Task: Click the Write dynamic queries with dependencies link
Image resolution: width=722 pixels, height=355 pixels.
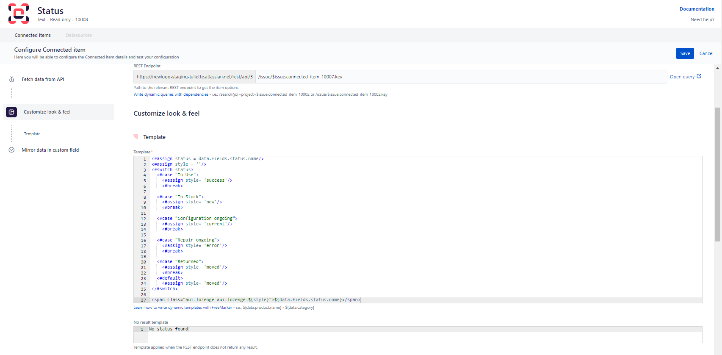Action: tap(171, 94)
